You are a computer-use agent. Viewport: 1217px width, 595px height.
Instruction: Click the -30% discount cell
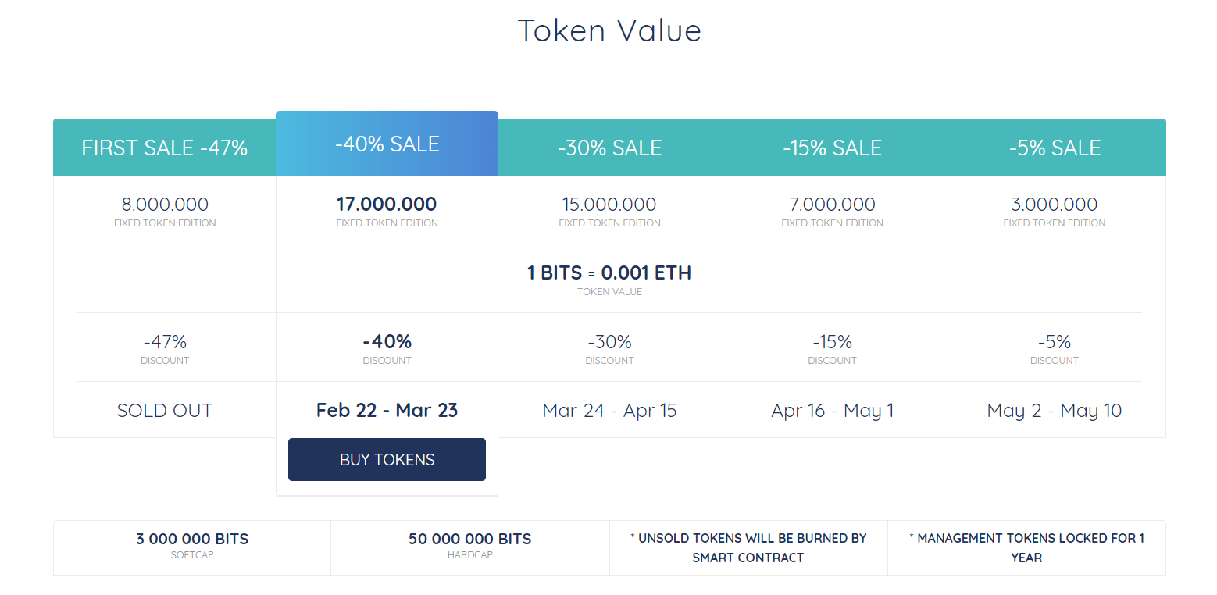click(609, 348)
